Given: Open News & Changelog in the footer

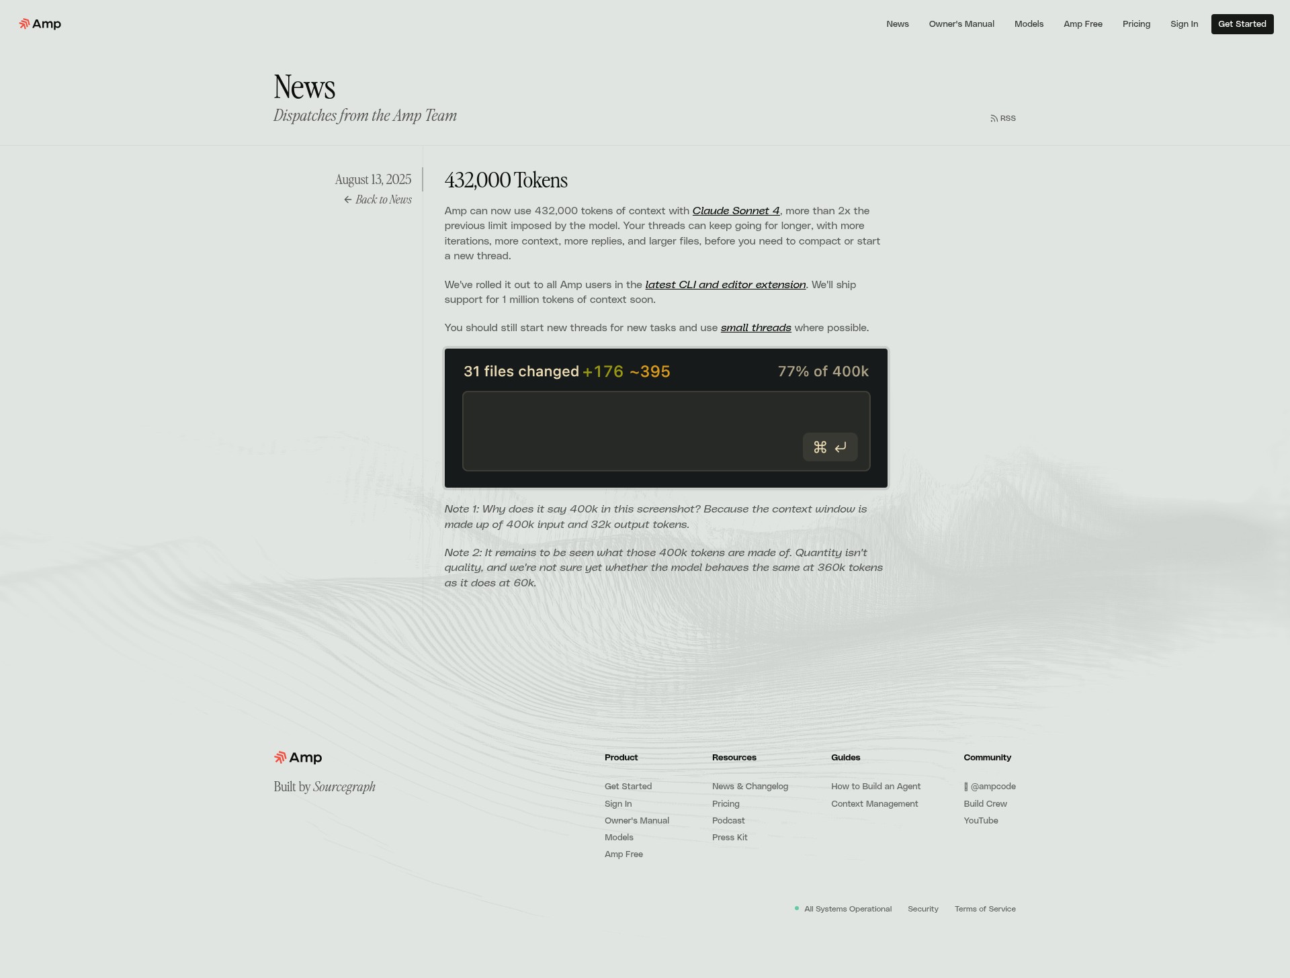Looking at the screenshot, I should (x=750, y=787).
